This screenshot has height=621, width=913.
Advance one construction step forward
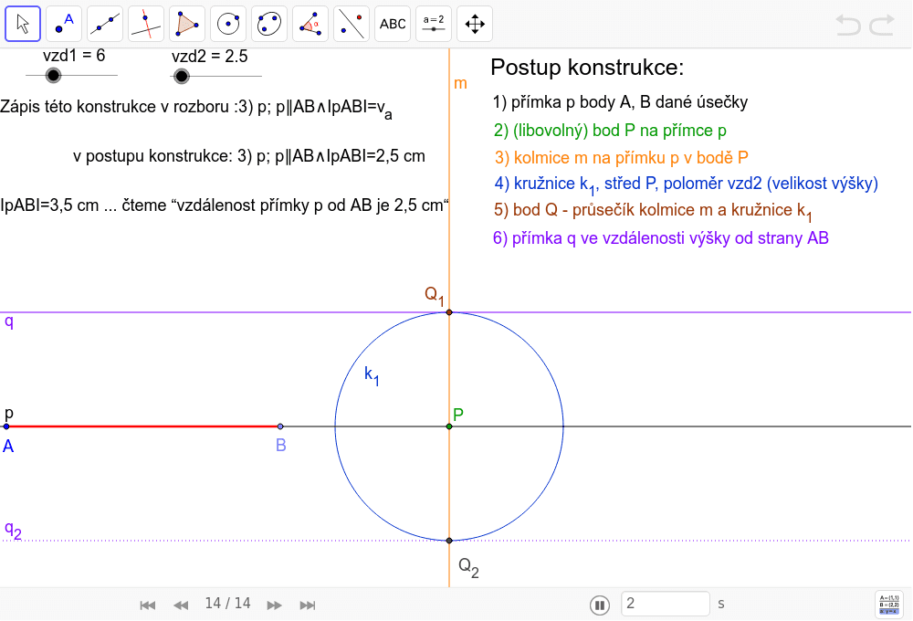[x=274, y=605]
